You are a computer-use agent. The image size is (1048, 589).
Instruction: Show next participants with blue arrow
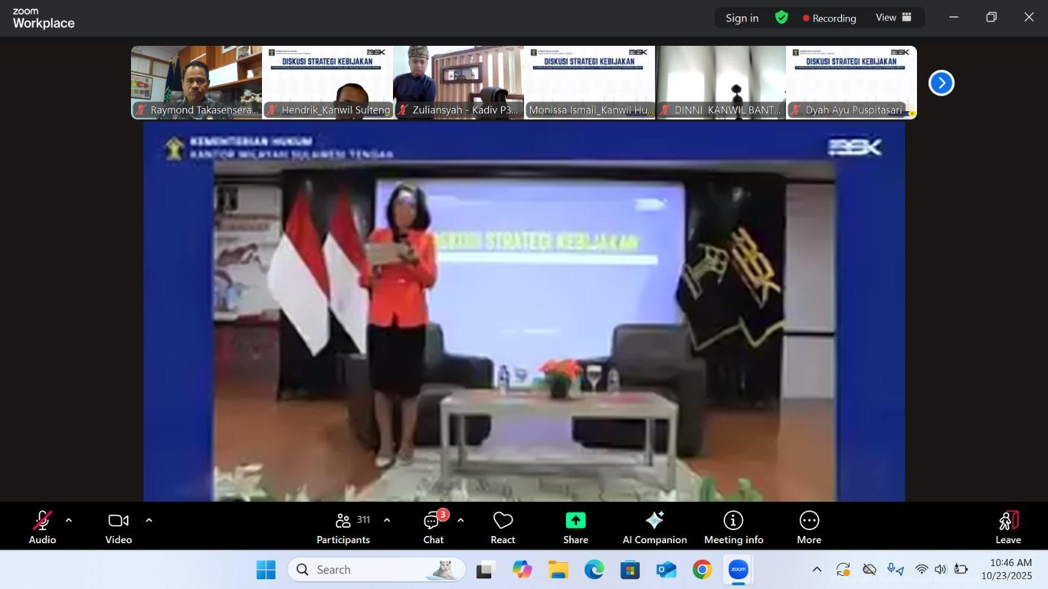(x=941, y=83)
